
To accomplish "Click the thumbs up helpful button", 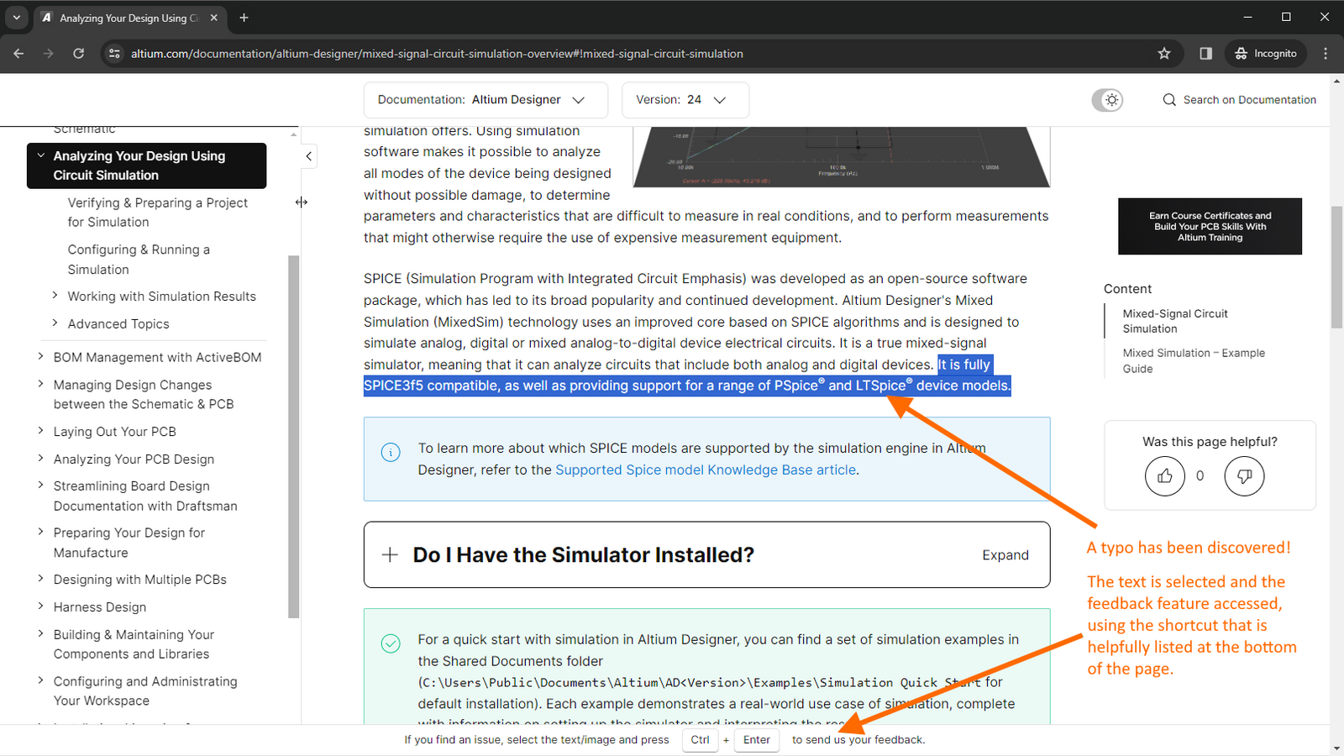I will 1165,476.
